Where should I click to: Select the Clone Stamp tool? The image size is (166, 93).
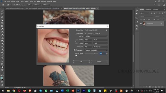tap(2, 38)
